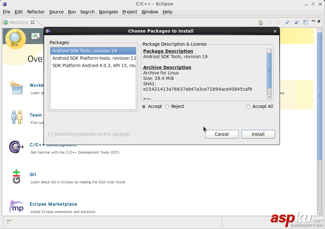Click the Navigate Forward arrow icon
This screenshot has height=229, width=325.
pyautogui.click(x=279, y=22)
